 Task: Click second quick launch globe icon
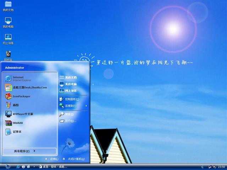tap(23, 167)
